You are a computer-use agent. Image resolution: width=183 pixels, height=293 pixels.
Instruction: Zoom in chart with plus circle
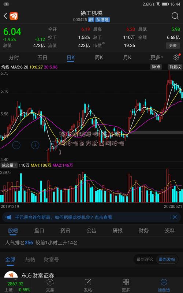(35, 145)
